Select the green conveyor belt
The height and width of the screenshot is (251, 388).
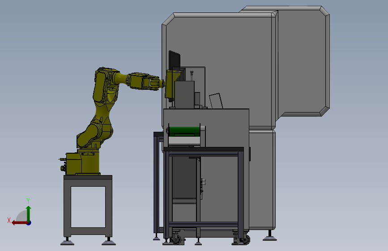pyautogui.click(x=184, y=131)
